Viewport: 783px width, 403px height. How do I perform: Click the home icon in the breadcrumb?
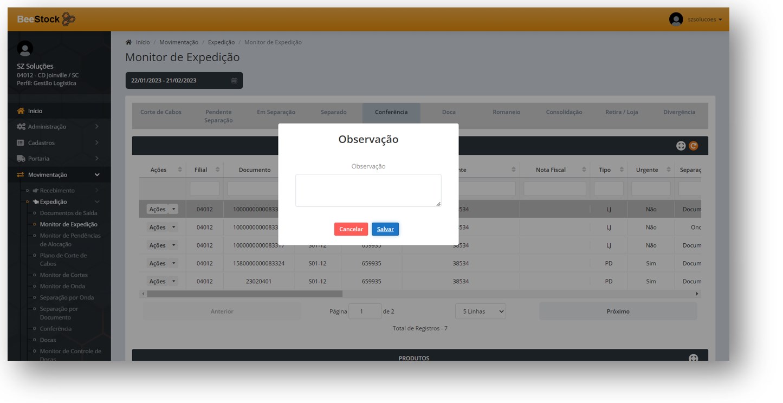click(x=128, y=42)
